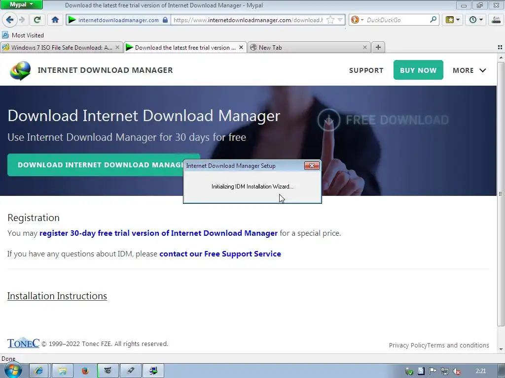
Task: Open contact our Free Support Service link
Action: pyautogui.click(x=220, y=253)
